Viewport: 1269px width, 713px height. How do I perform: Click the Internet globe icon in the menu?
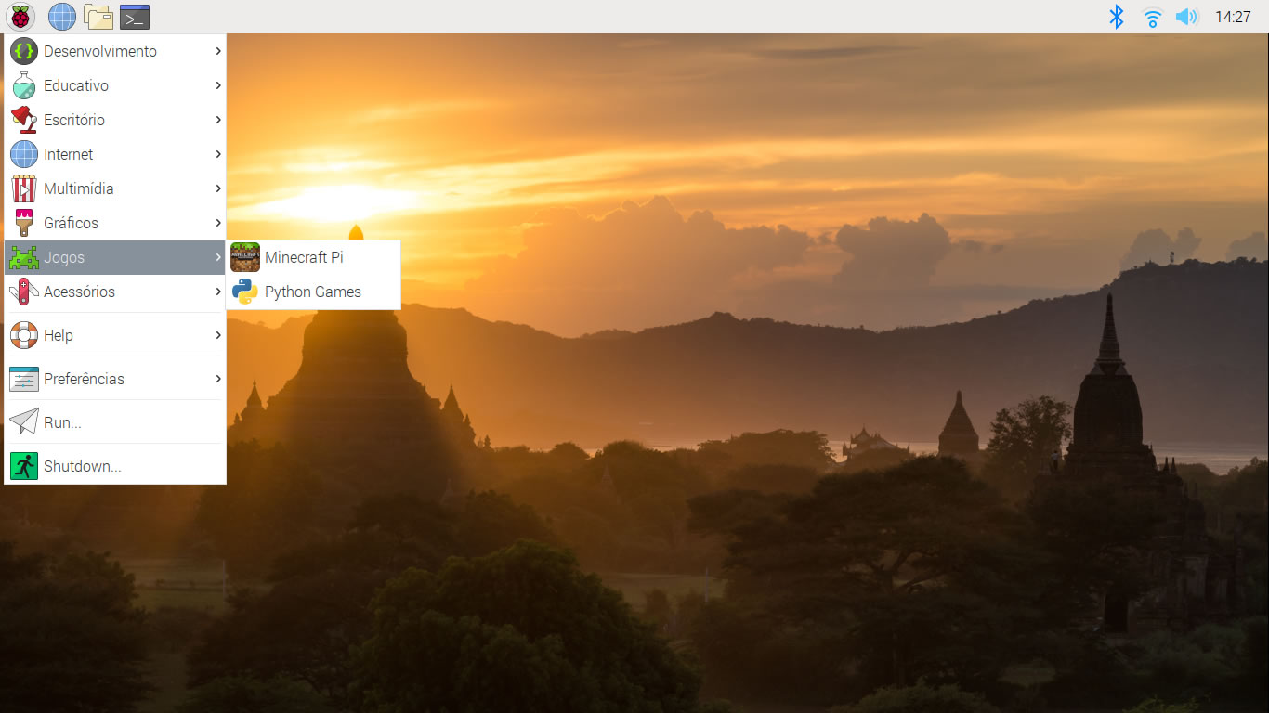24,154
